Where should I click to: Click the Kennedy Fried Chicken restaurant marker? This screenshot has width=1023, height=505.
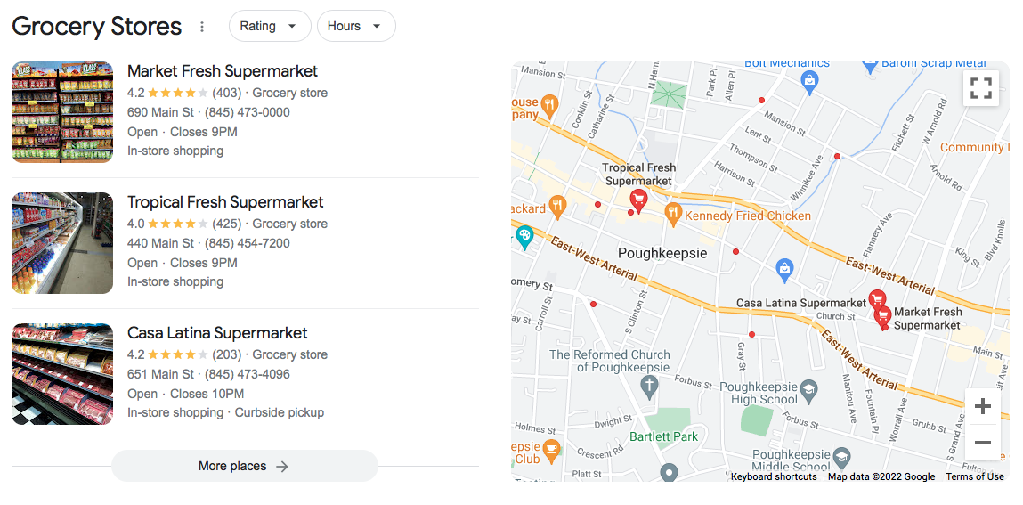[672, 214]
